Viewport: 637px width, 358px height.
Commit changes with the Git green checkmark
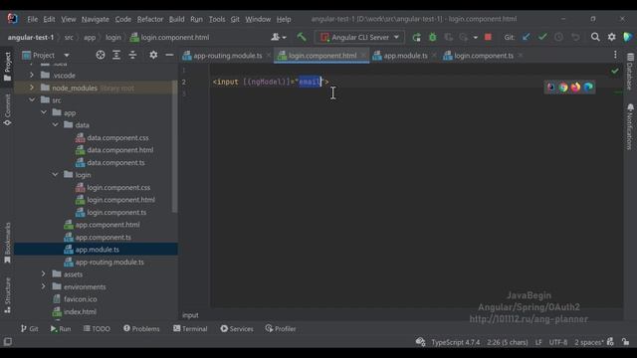(x=542, y=37)
